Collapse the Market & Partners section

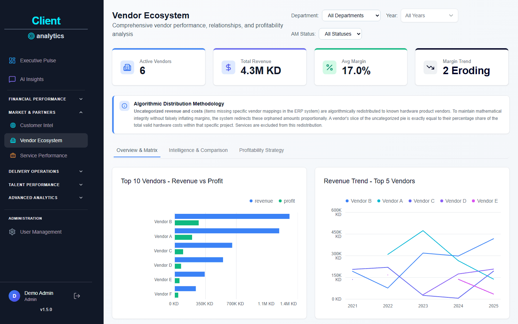tap(46, 112)
